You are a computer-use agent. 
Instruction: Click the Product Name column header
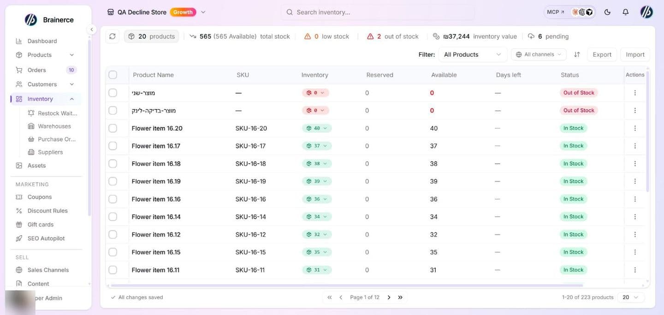pyautogui.click(x=153, y=75)
